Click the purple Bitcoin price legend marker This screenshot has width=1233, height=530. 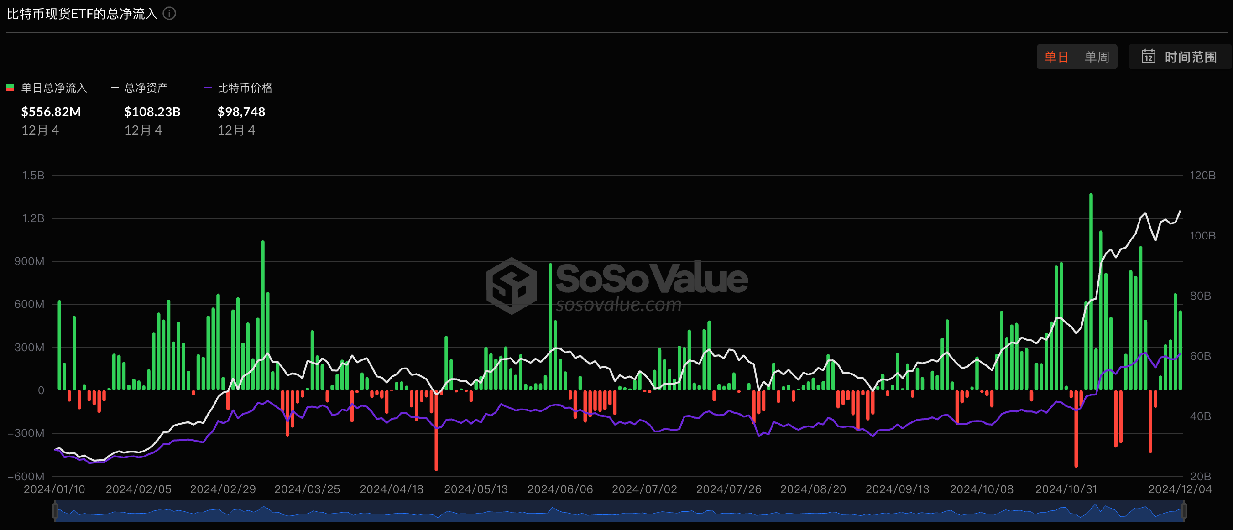tap(208, 88)
